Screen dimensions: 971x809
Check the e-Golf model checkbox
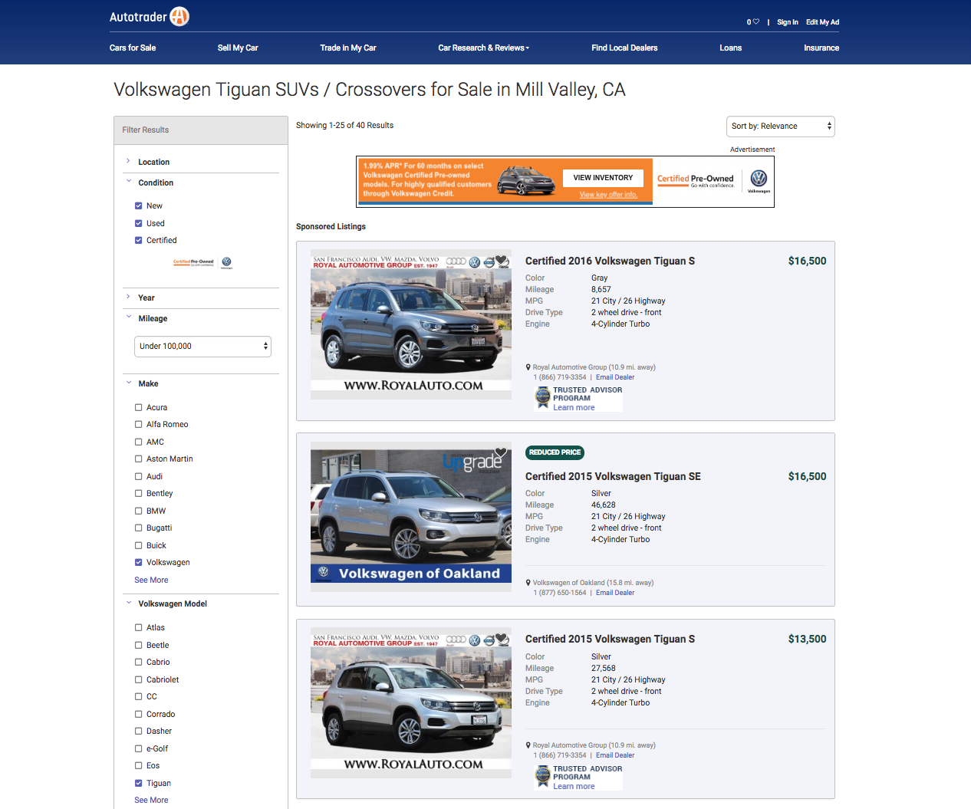[x=139, y=748]
